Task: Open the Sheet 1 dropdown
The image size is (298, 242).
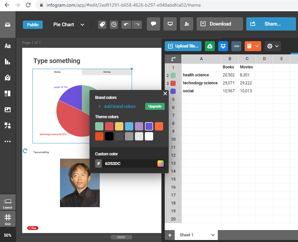Action: pyautogui.click(x=213, y=235)
